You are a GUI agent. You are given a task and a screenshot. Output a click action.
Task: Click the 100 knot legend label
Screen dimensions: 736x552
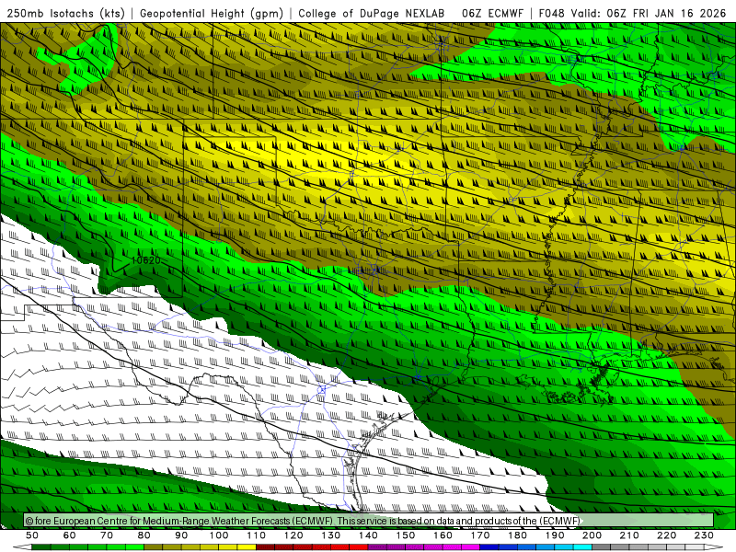(x=219, y=535)
